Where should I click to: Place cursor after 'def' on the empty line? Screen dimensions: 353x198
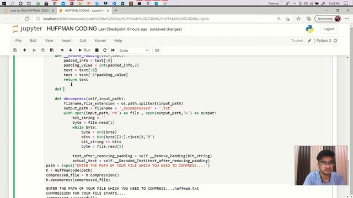(64, 89)
